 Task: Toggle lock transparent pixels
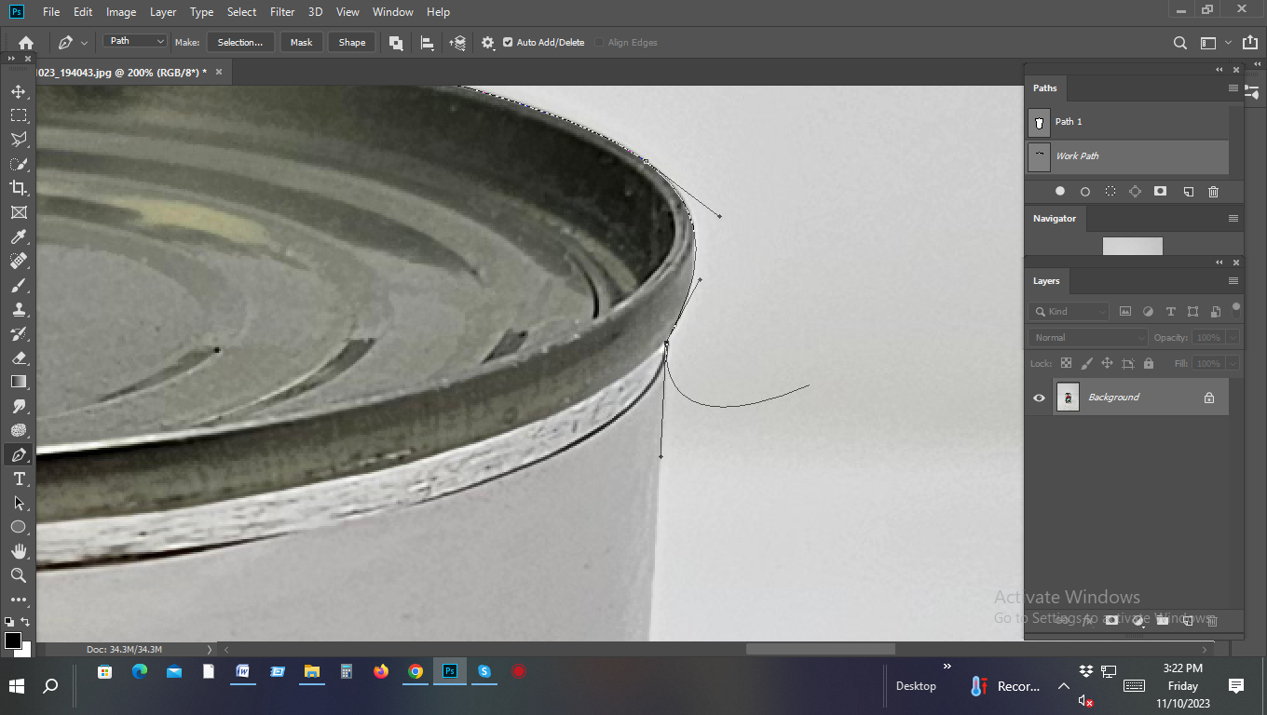(x=1066, y=363)
